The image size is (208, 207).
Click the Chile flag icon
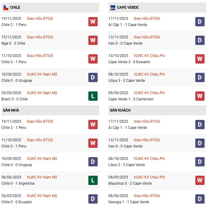point(6,7)
